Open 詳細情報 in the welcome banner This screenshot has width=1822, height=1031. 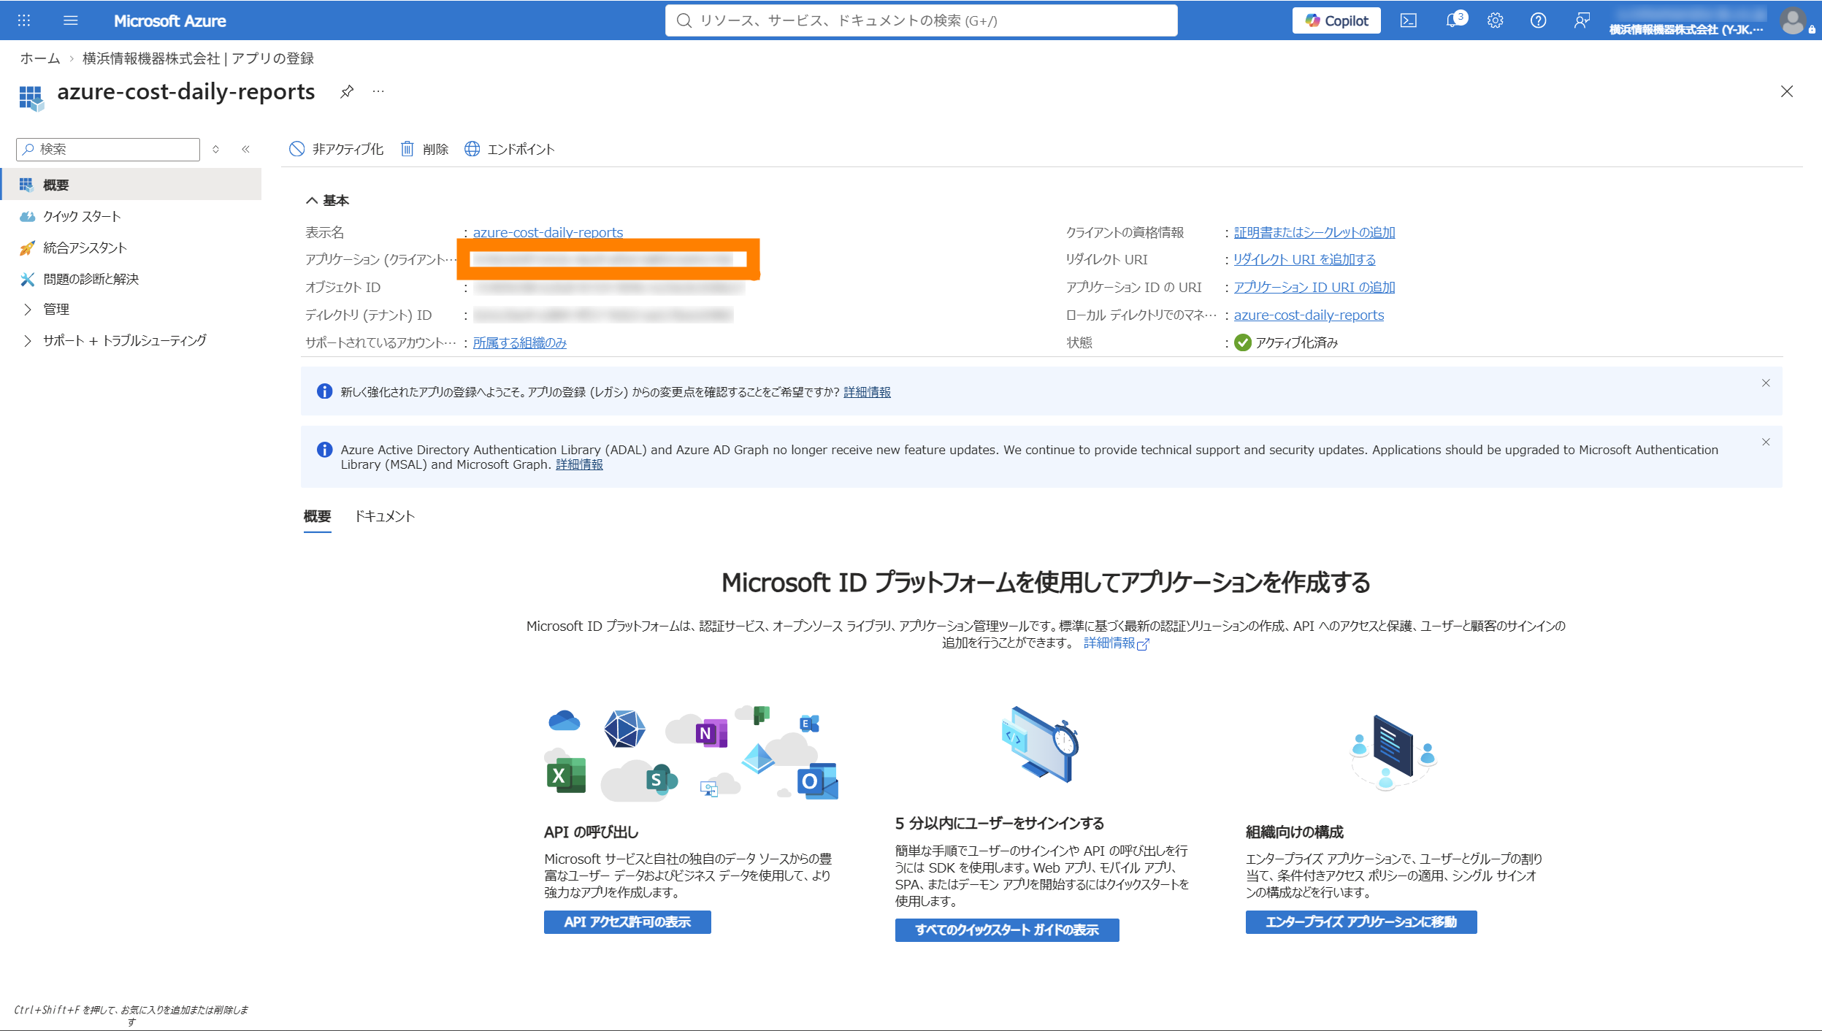[867, 392]
